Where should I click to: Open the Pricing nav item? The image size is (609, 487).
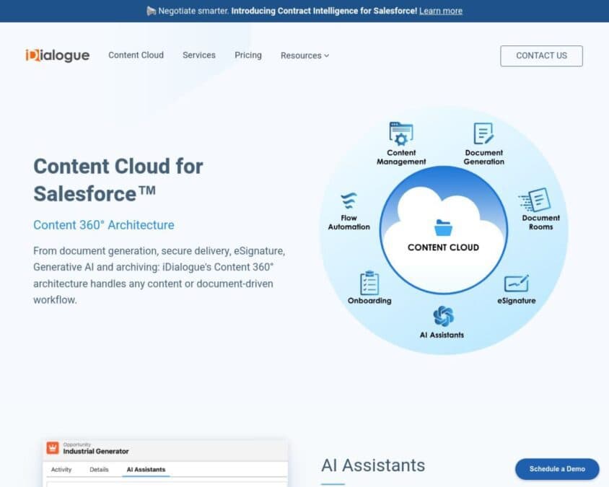(x=248, y=55)
